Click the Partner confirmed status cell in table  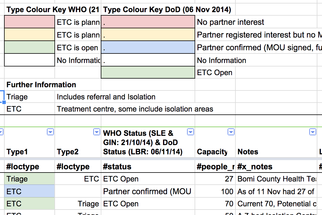pos(148,191)
